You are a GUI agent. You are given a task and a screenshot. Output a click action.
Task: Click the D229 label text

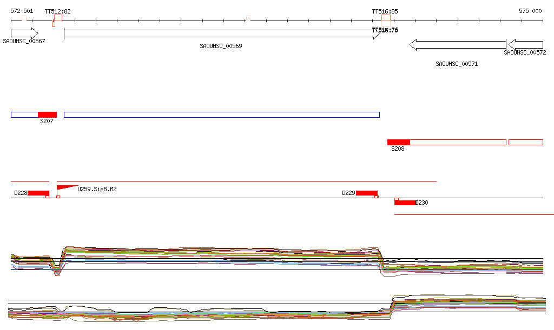348,193
